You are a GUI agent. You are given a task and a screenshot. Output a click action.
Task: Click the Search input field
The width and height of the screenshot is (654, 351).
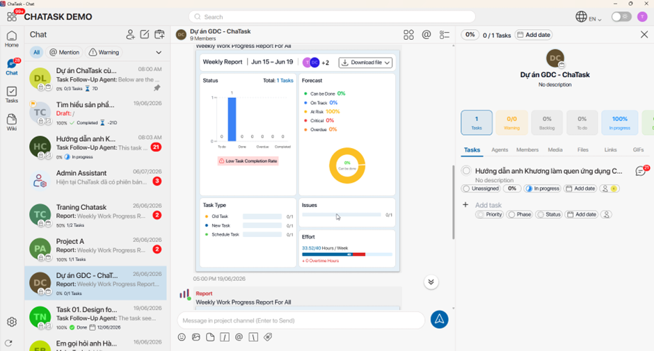pyautogui.click(x=332, y=17)
